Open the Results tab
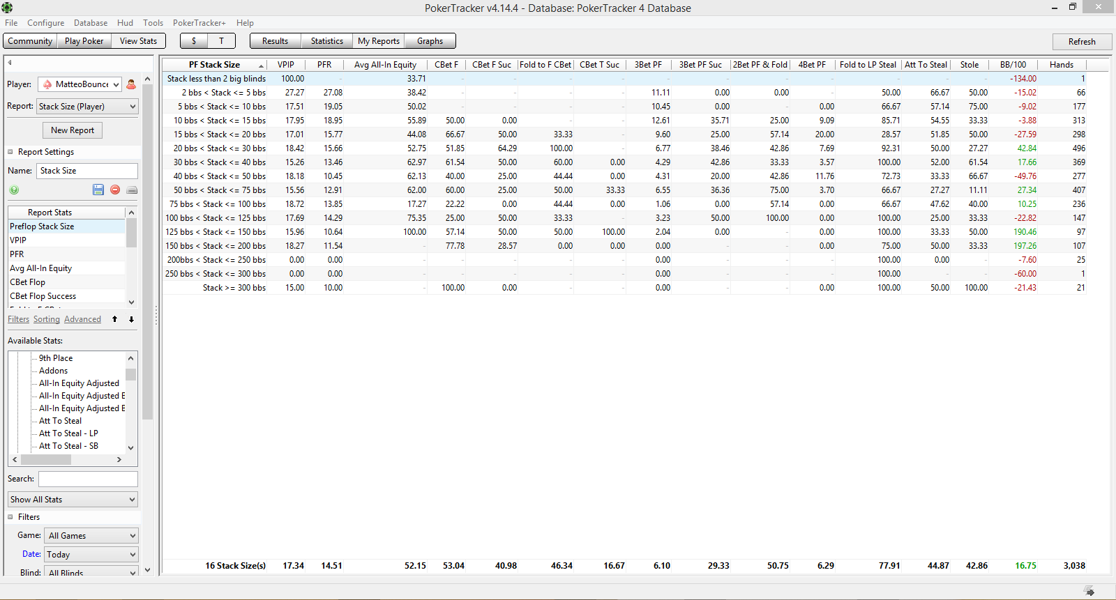This screenshot has height=600, width=1116. (x=275, y=41)
